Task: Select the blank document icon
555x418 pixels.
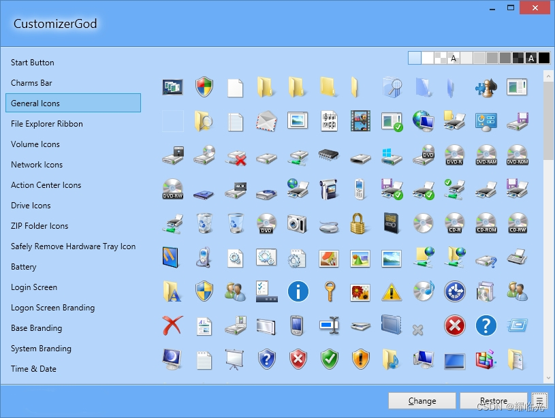Action: point(236,88)
